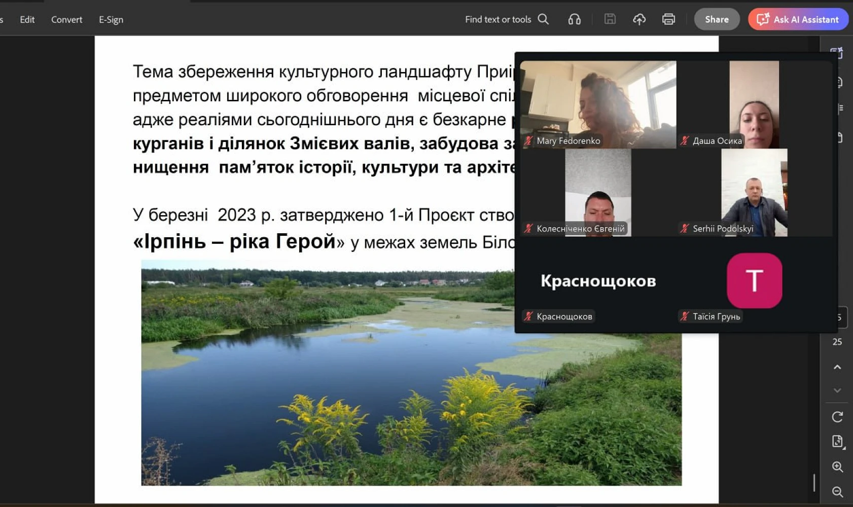Rotate the page with rotate icon

pyautogui.click(x=837, y=417)
